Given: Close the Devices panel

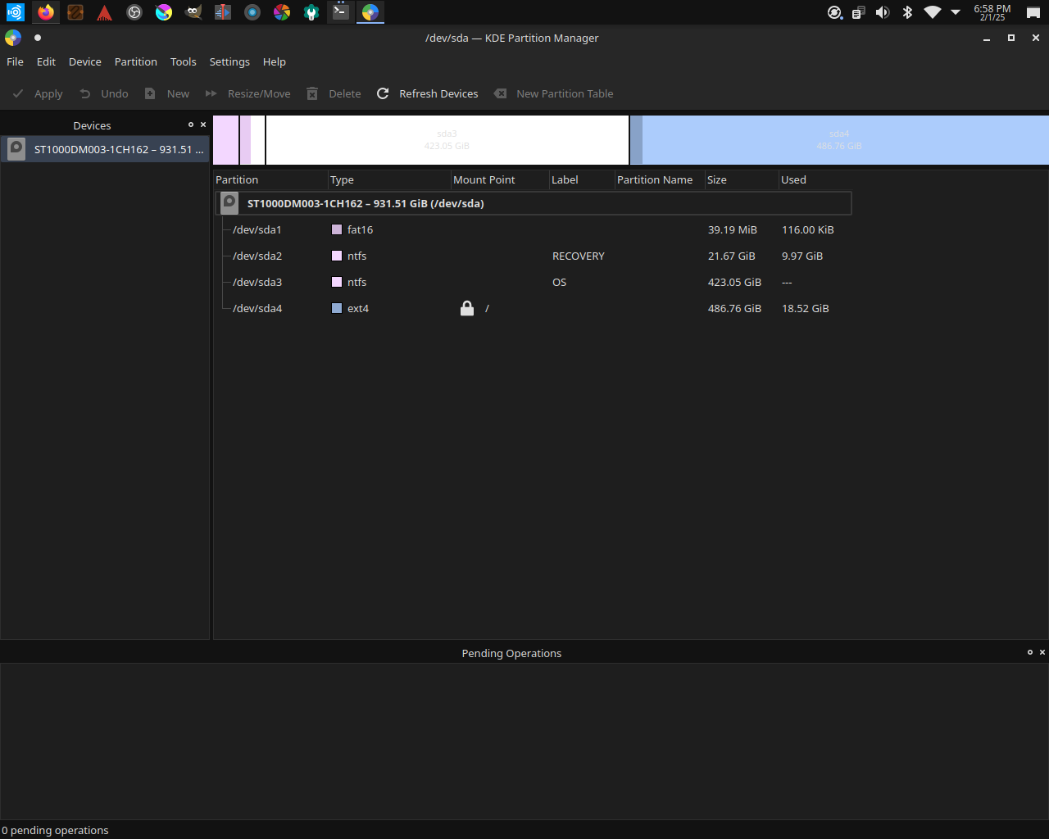Looking at the screenshot, I should click(x=203, y=125).
